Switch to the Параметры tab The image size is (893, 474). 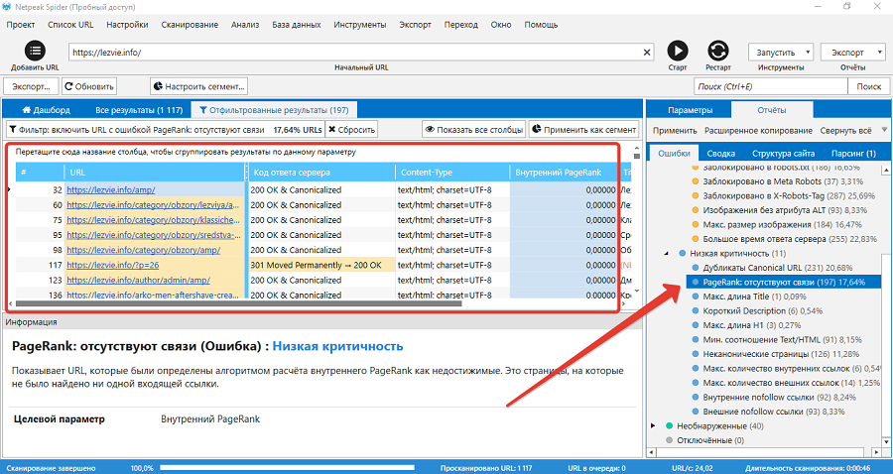point(690,110)
